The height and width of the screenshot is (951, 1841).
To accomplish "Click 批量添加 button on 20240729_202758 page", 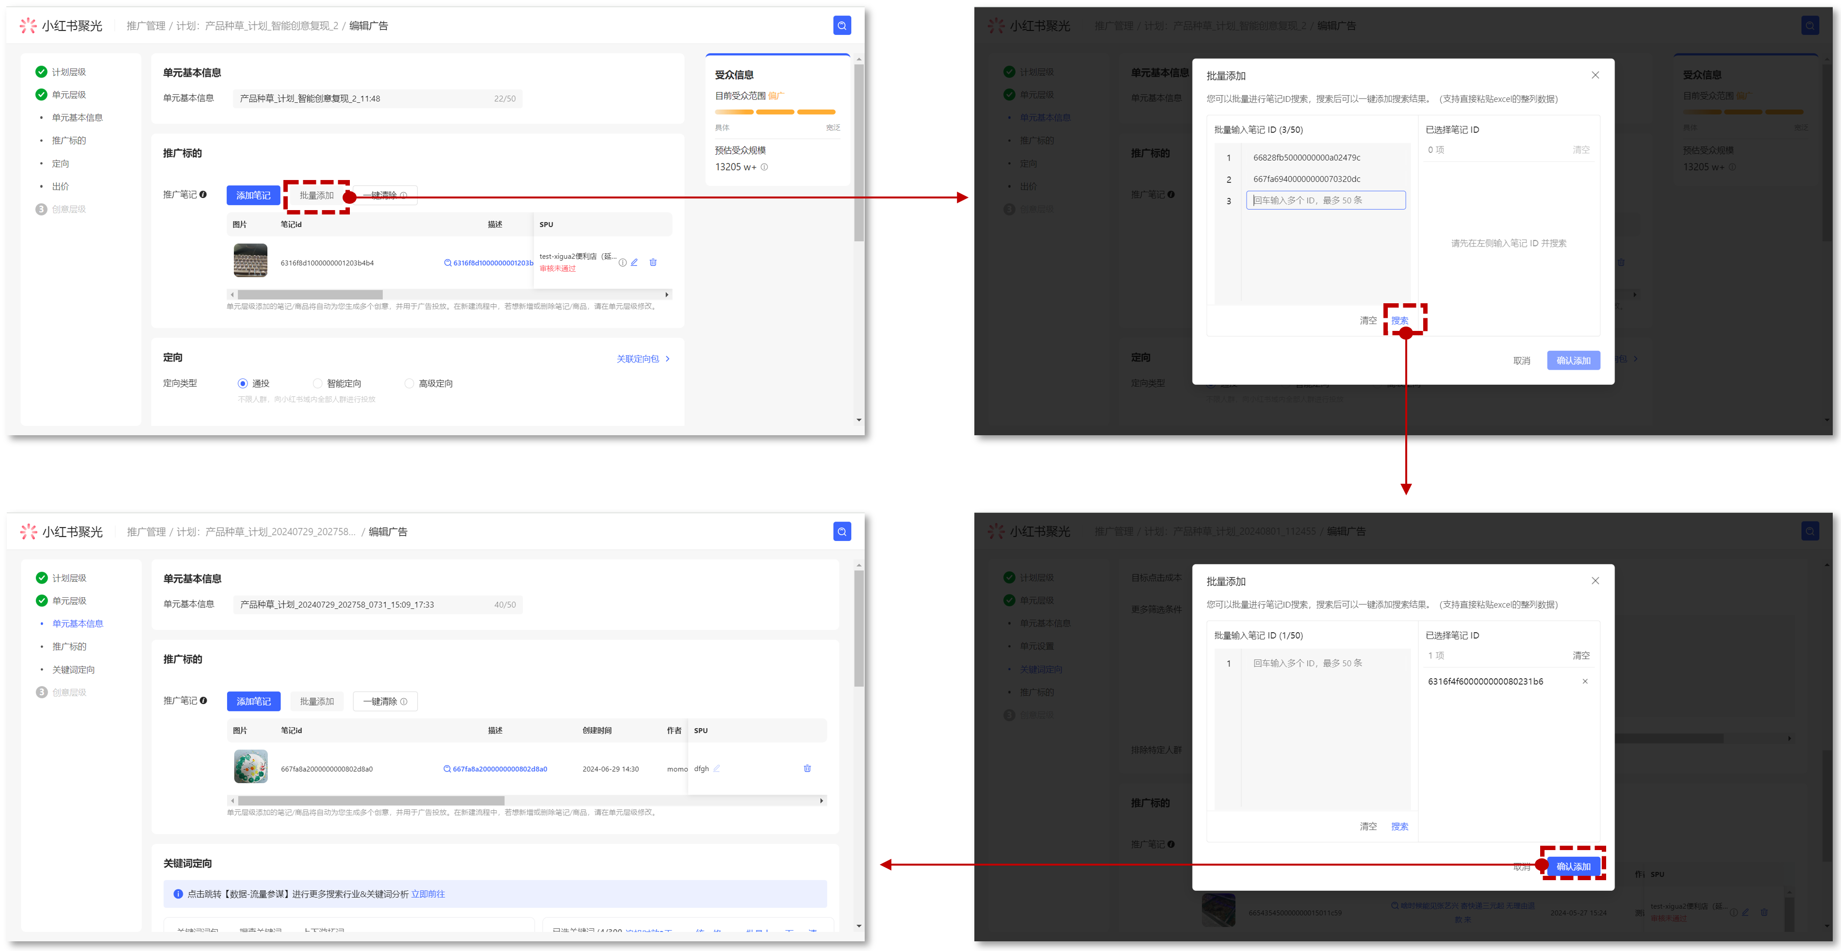I will point(316,702).
